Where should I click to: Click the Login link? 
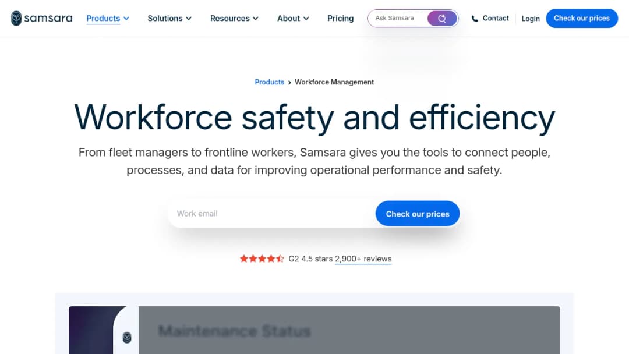click(x=531, y=19)
